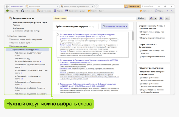The height and width of the screenshot is (117, 179).
Task: Close the Поиск: О взыскании упущенной выгоды tab
Action: (92, 7)
